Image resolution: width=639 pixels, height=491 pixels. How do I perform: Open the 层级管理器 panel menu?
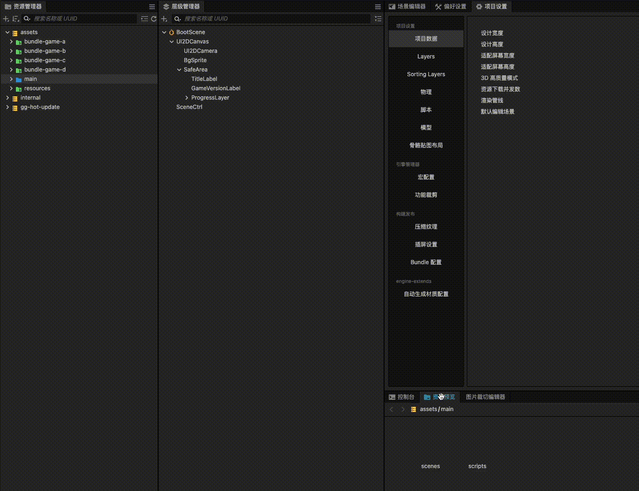click(378, 7)
